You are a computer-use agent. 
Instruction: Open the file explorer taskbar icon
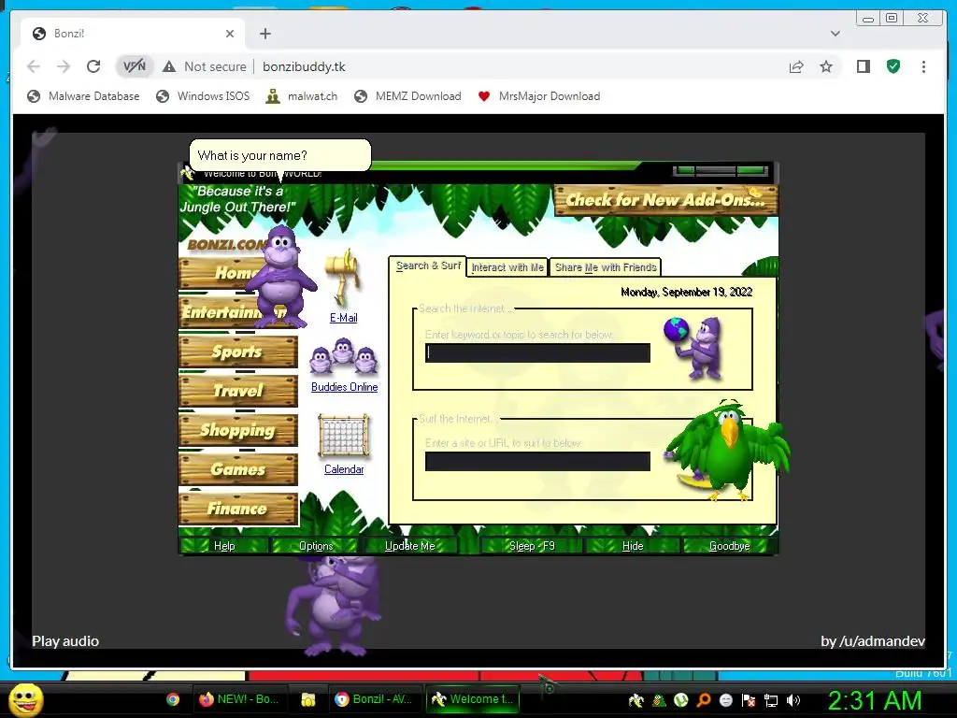coord(308,699)
